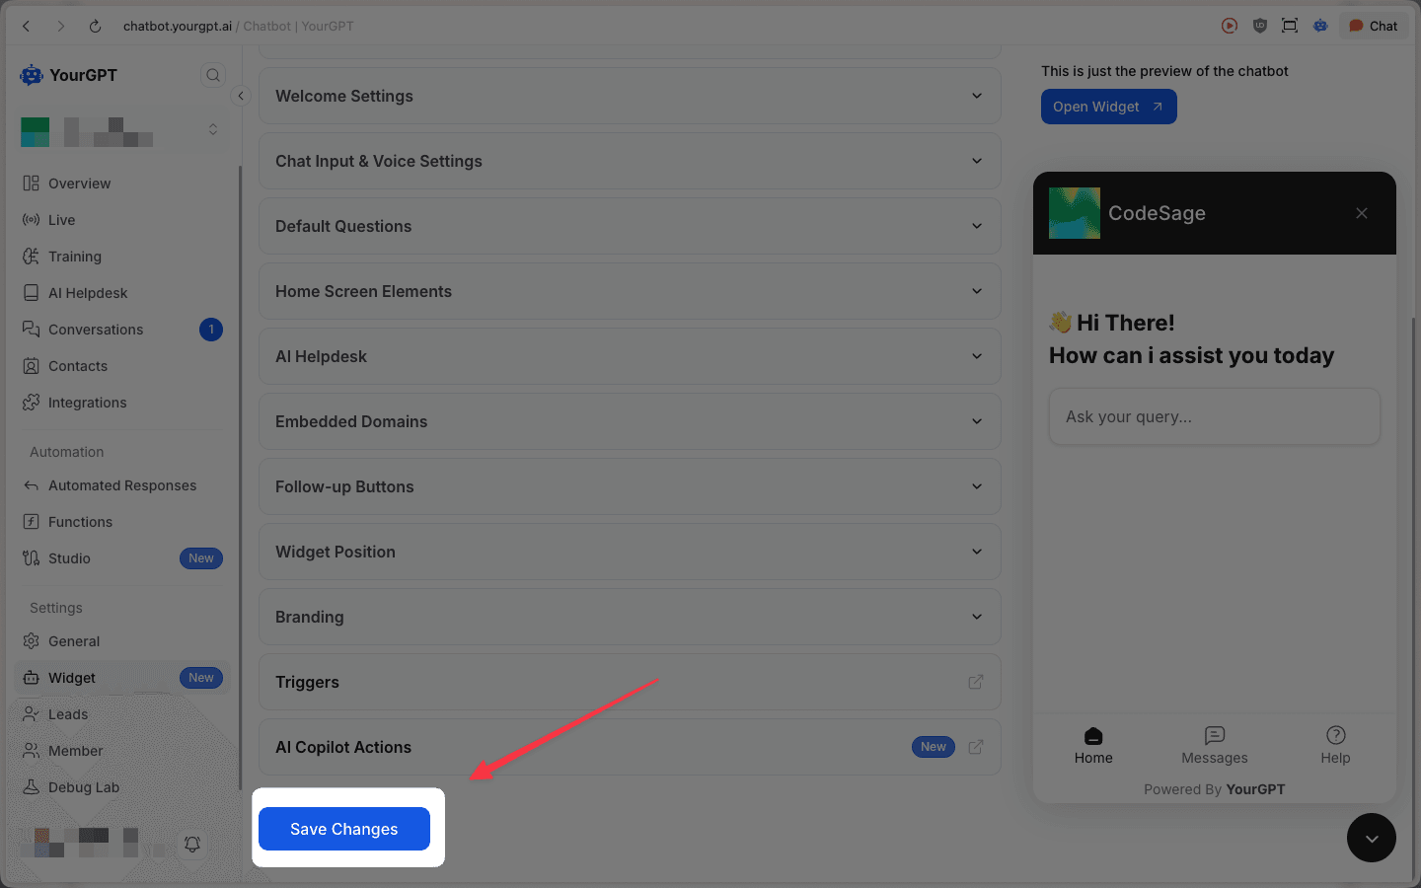Image resolution: width=1421 pixels, height=888 pixels.
Task: Open the Triggers external link icon
Action: pos(975,682)
